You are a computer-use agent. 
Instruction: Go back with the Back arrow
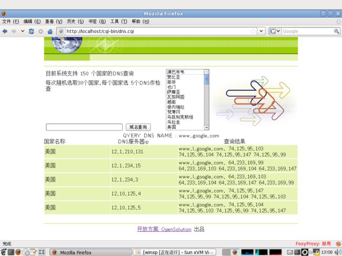click(x=5, y=31)
